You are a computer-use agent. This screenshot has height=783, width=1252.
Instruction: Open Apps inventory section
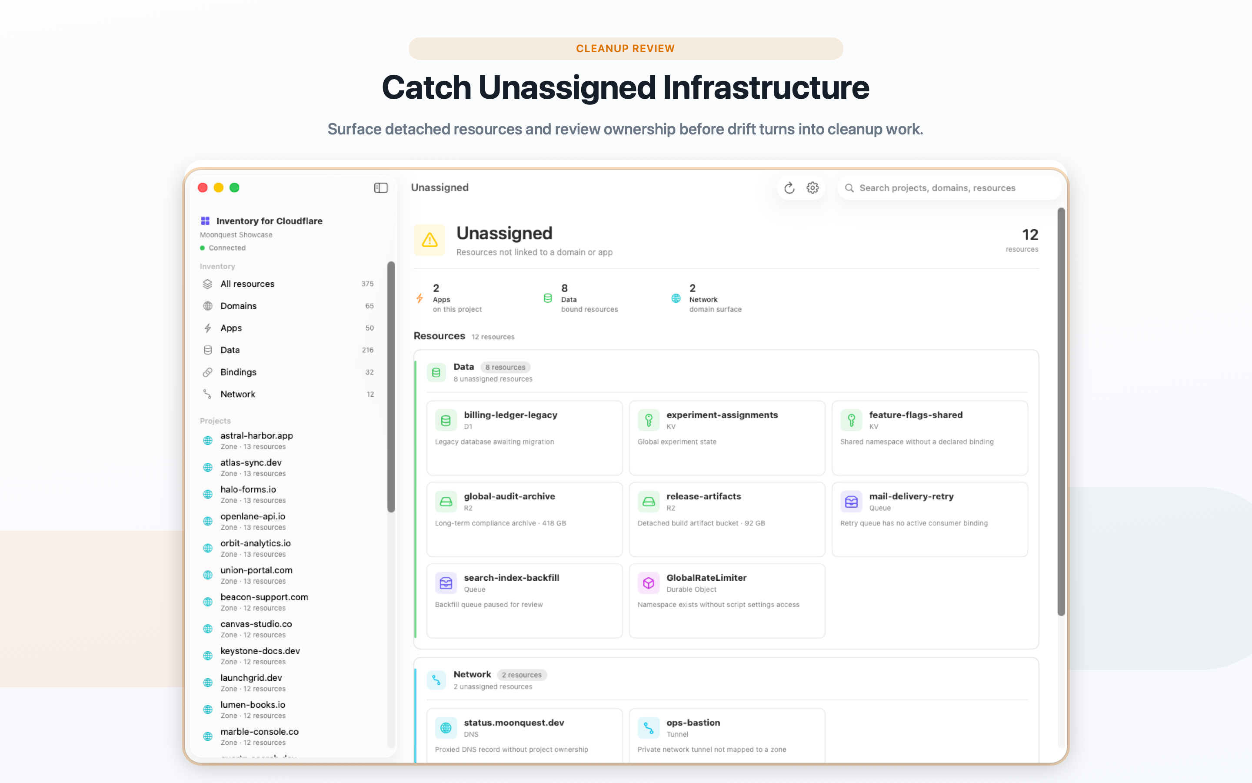pos(289,328)
